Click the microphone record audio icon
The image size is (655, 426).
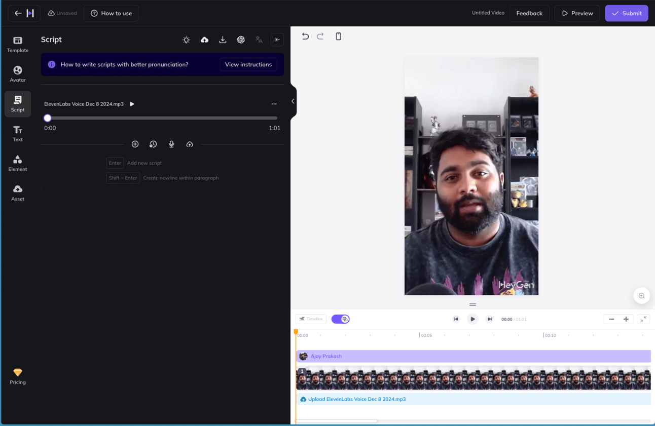(x=171, y=144)
